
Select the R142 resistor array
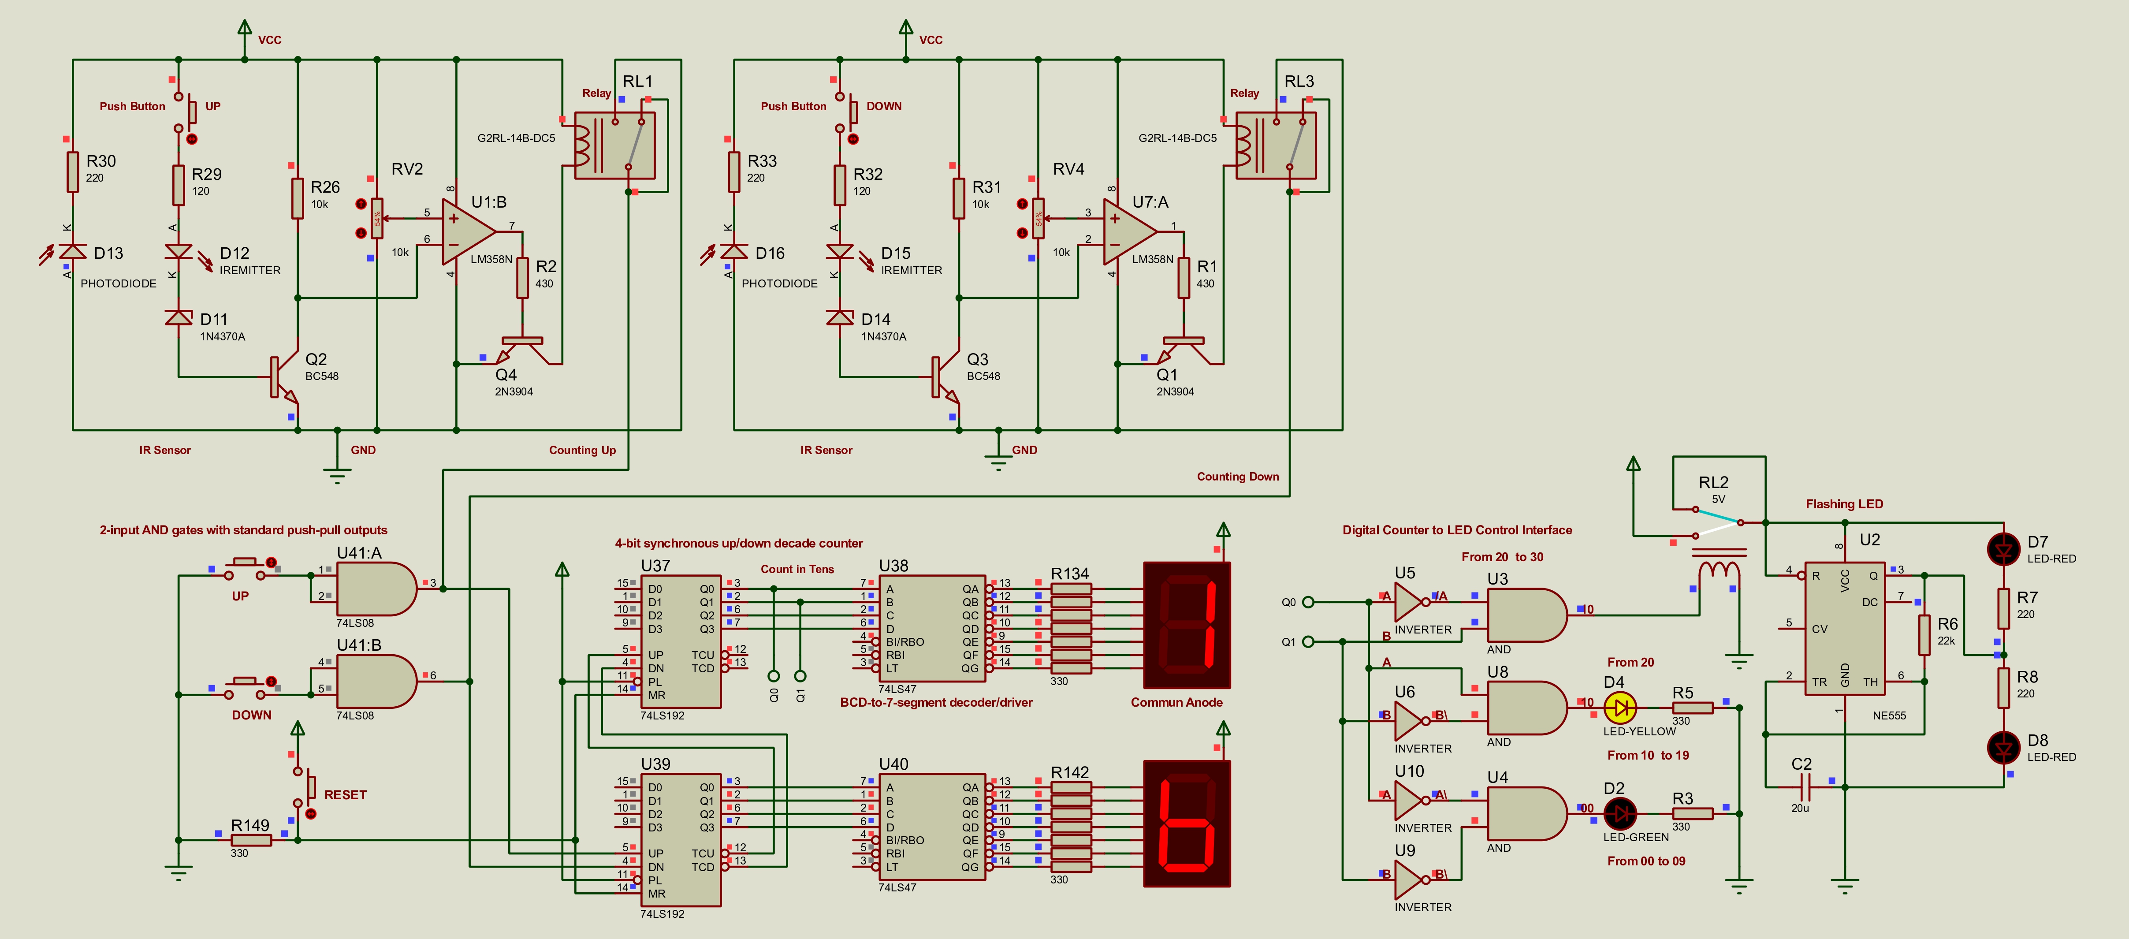pyautogui.click(x=1071, y=827)
